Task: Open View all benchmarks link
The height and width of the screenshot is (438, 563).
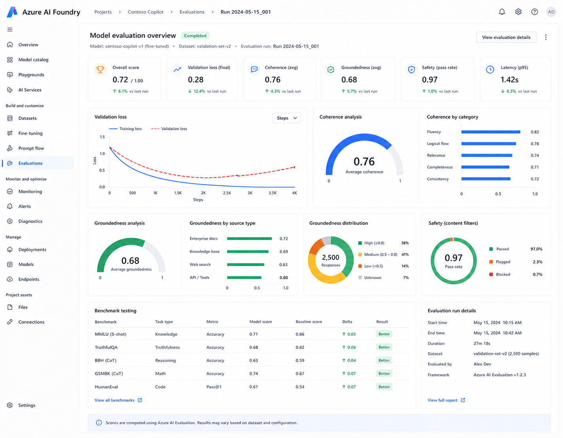Action: pos(118,400)
